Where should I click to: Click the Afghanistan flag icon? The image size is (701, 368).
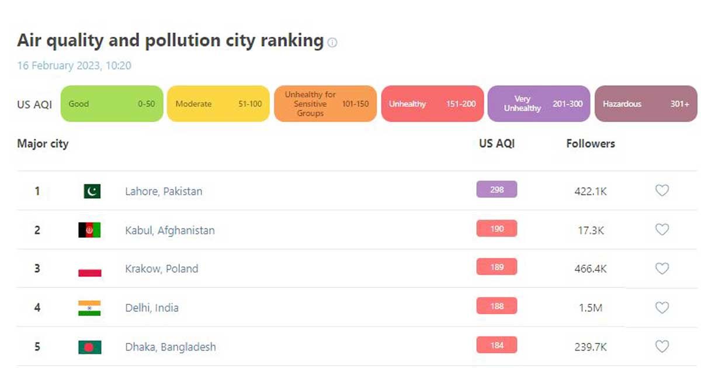pyautogui.click(x=89, y=230)
